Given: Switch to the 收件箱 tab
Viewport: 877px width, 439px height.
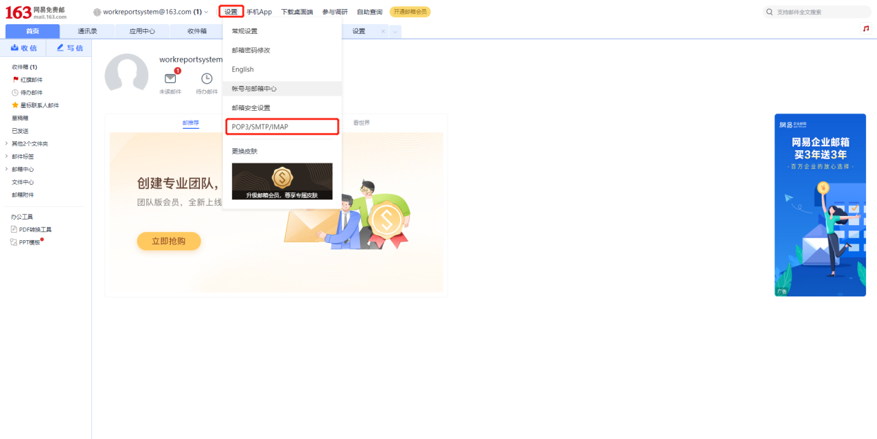Looking at the screenshot, I should click(197, 31).
